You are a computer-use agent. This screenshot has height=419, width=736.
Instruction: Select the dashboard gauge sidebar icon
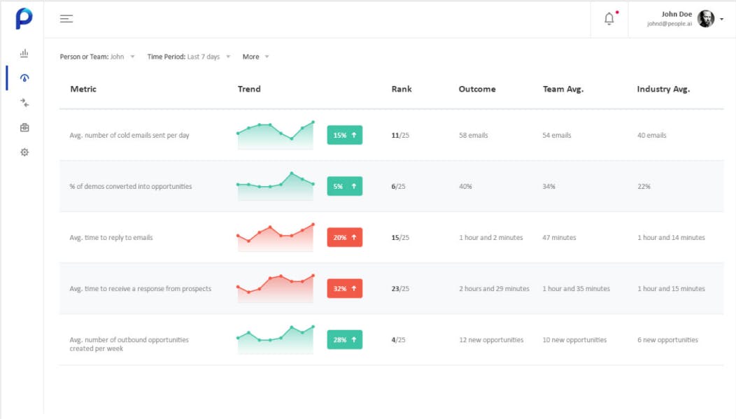[x=24, y=78]
